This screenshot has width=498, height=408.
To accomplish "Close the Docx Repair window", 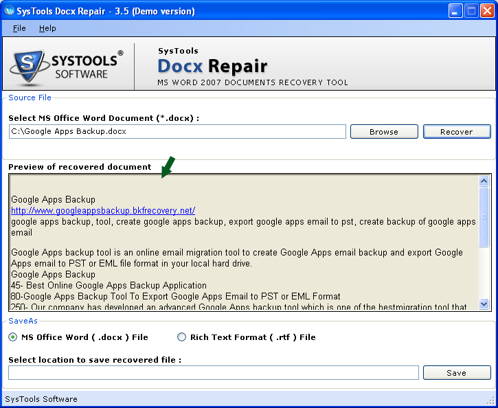I will (487, 11).
